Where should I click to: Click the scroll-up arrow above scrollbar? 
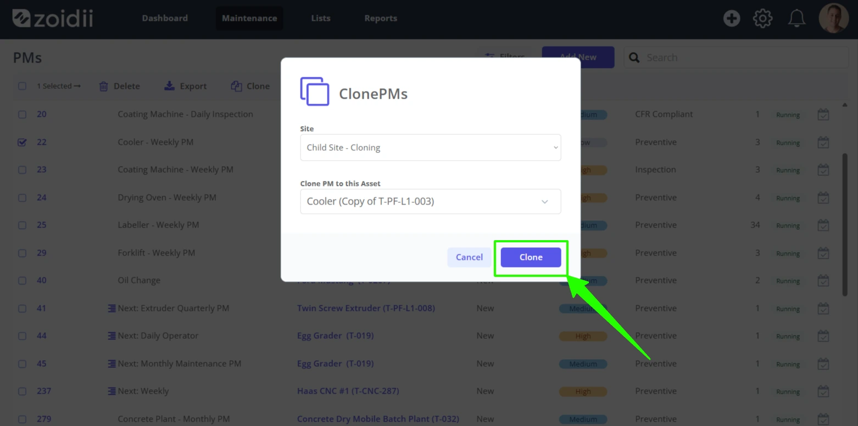pyautogui.click(x=844, y=105)
